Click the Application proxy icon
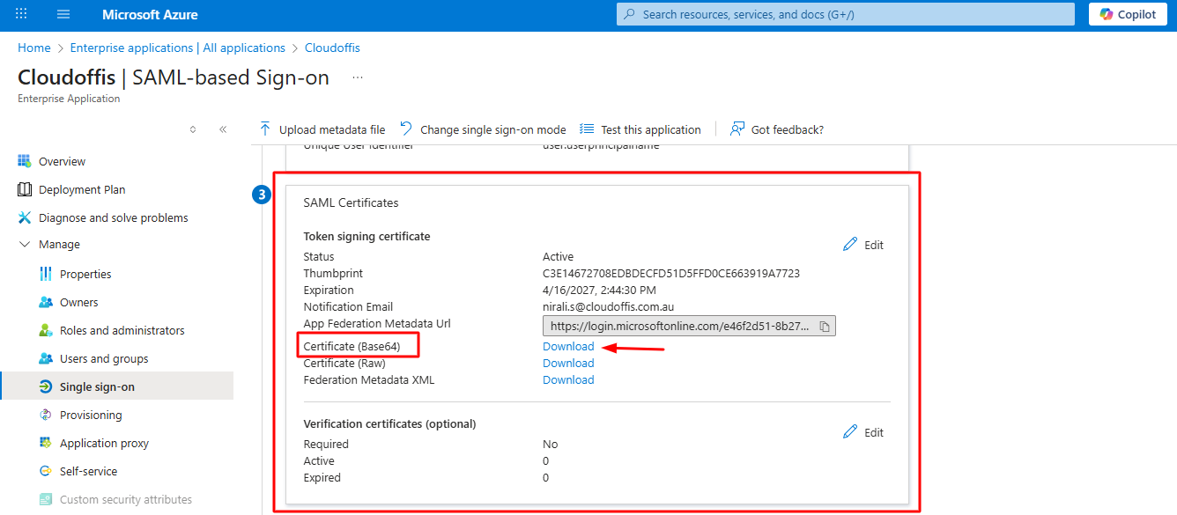Viewport: 1177px width, 515px height. (46, 443)
